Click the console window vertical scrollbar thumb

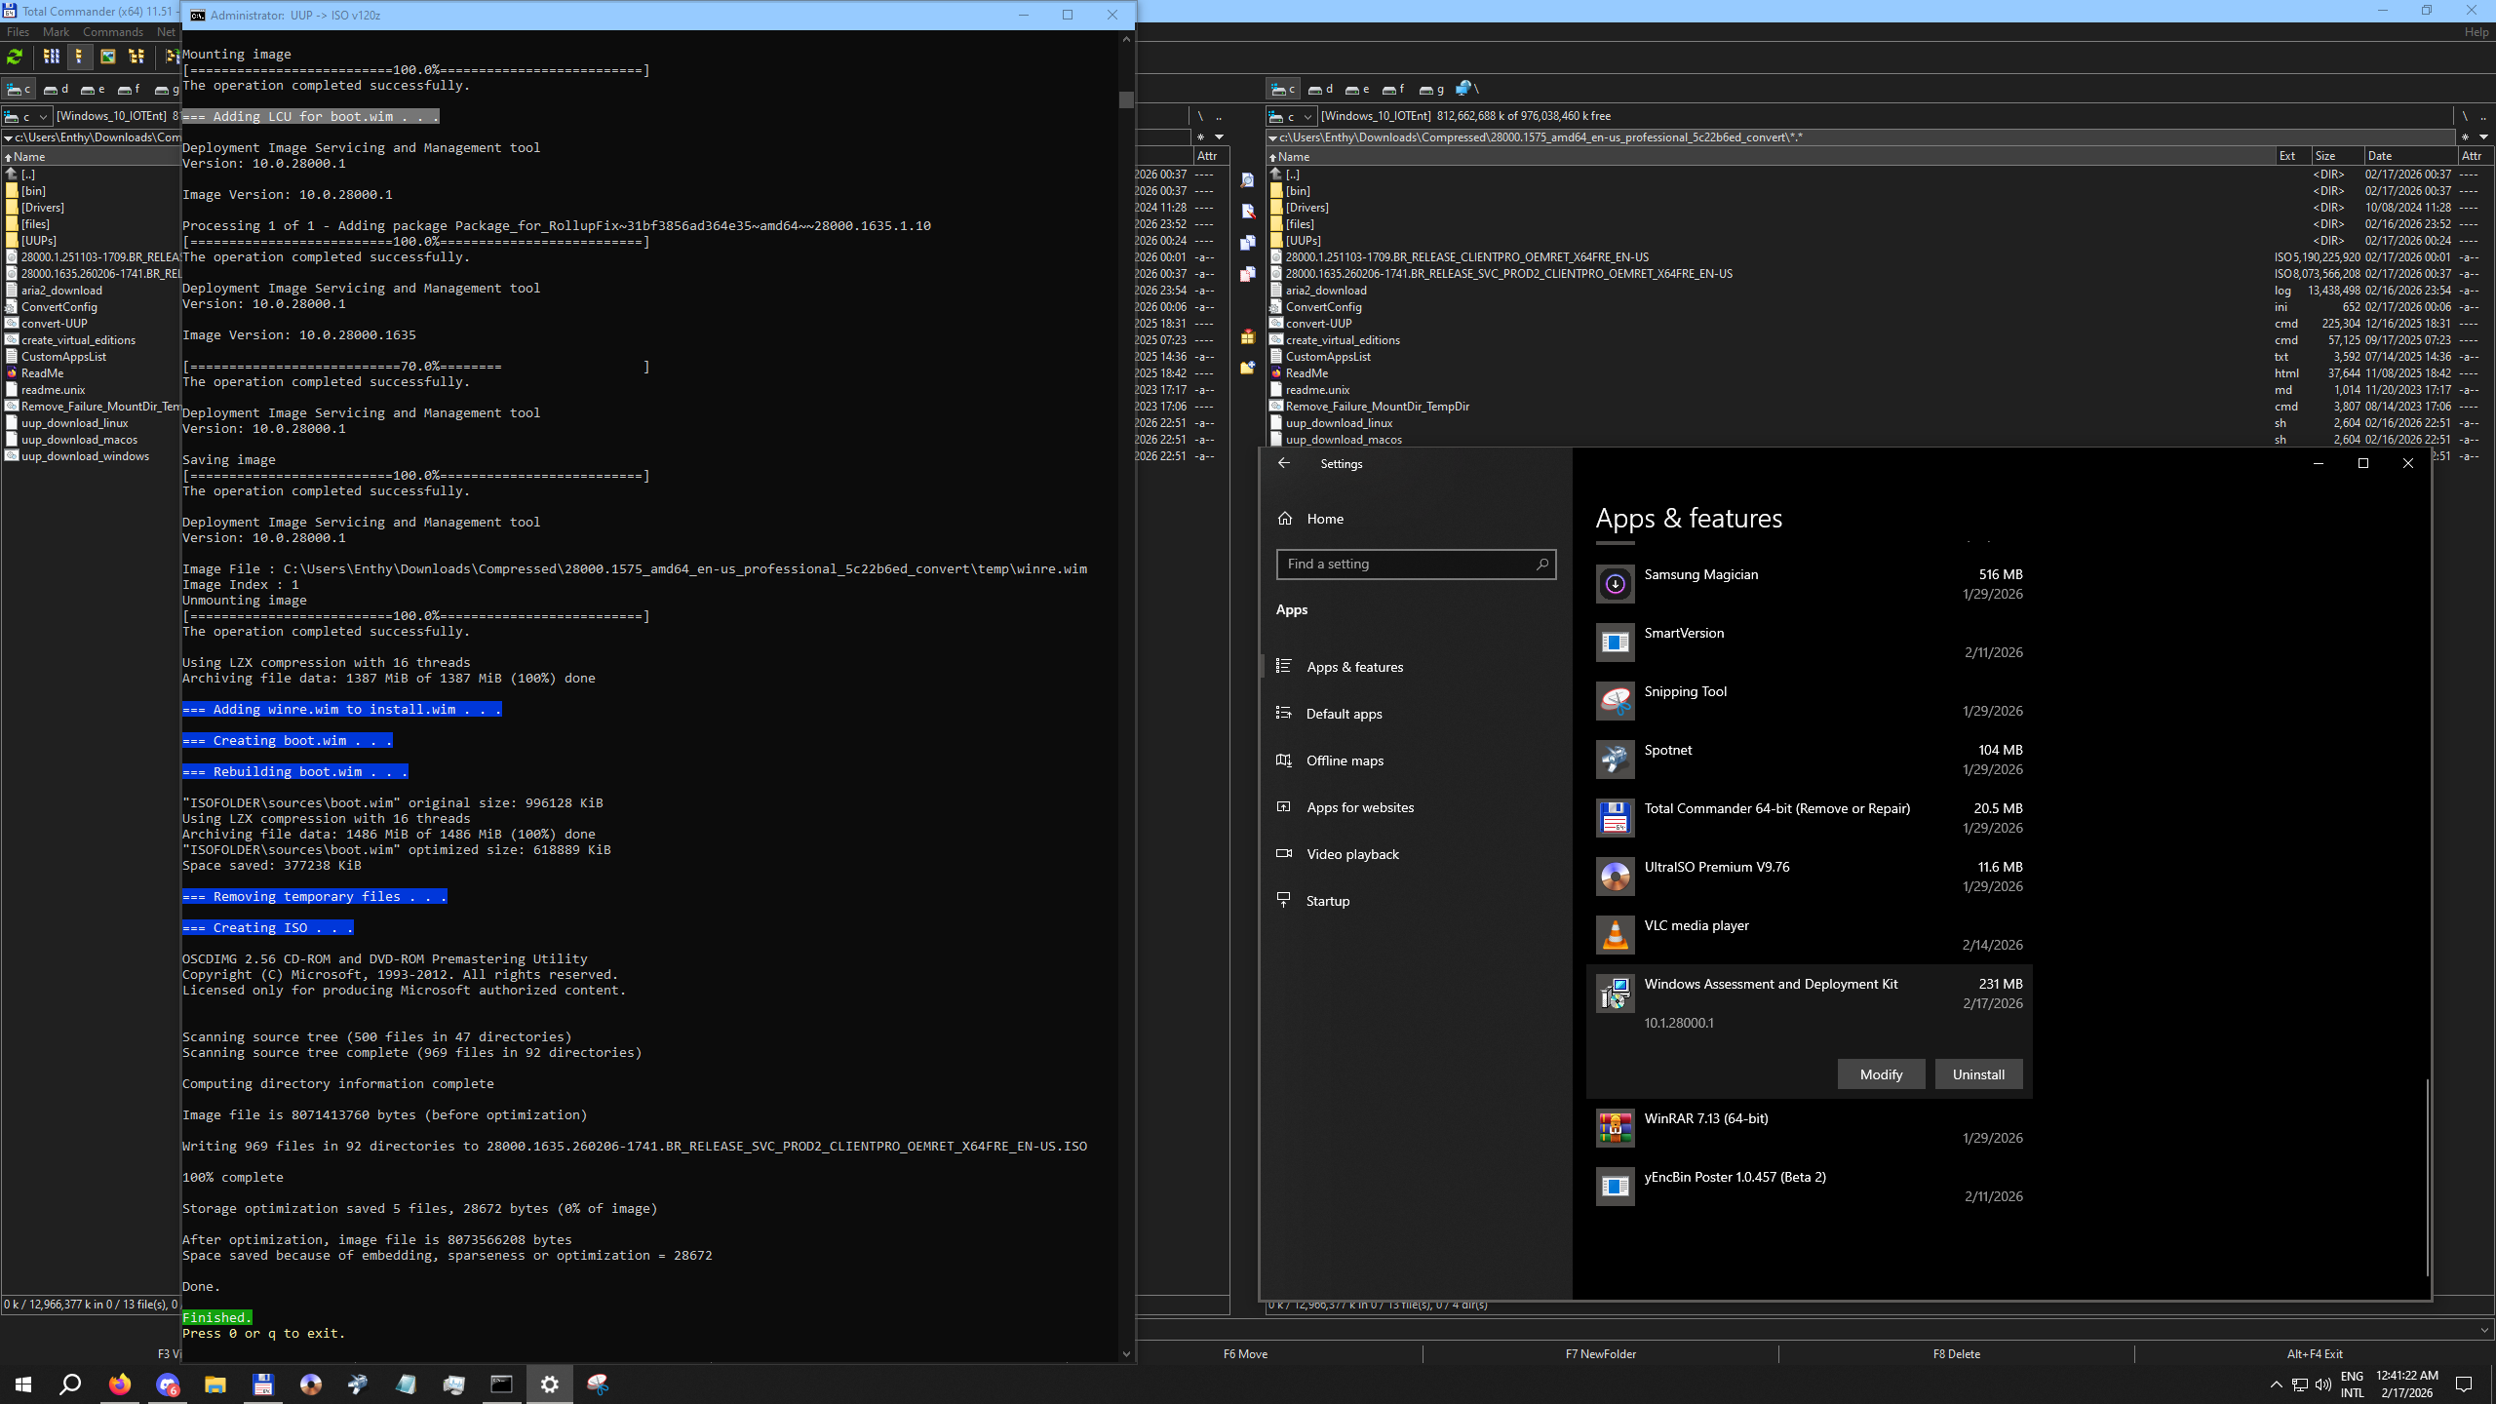[1126, 99]
